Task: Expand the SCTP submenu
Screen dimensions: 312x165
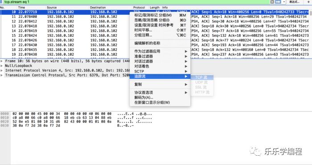Action: point(160,71)
